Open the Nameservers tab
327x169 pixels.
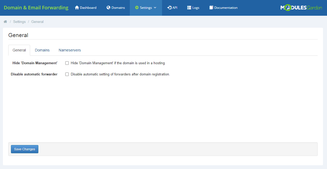[69, 50]
